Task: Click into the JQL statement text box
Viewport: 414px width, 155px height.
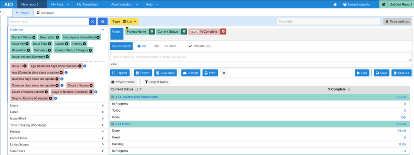Action: 261,57
